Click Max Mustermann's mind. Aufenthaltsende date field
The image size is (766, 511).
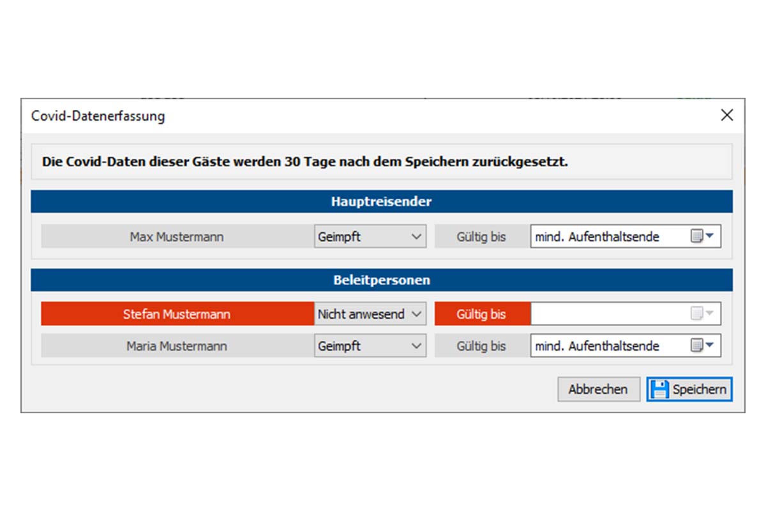point(606,237)
